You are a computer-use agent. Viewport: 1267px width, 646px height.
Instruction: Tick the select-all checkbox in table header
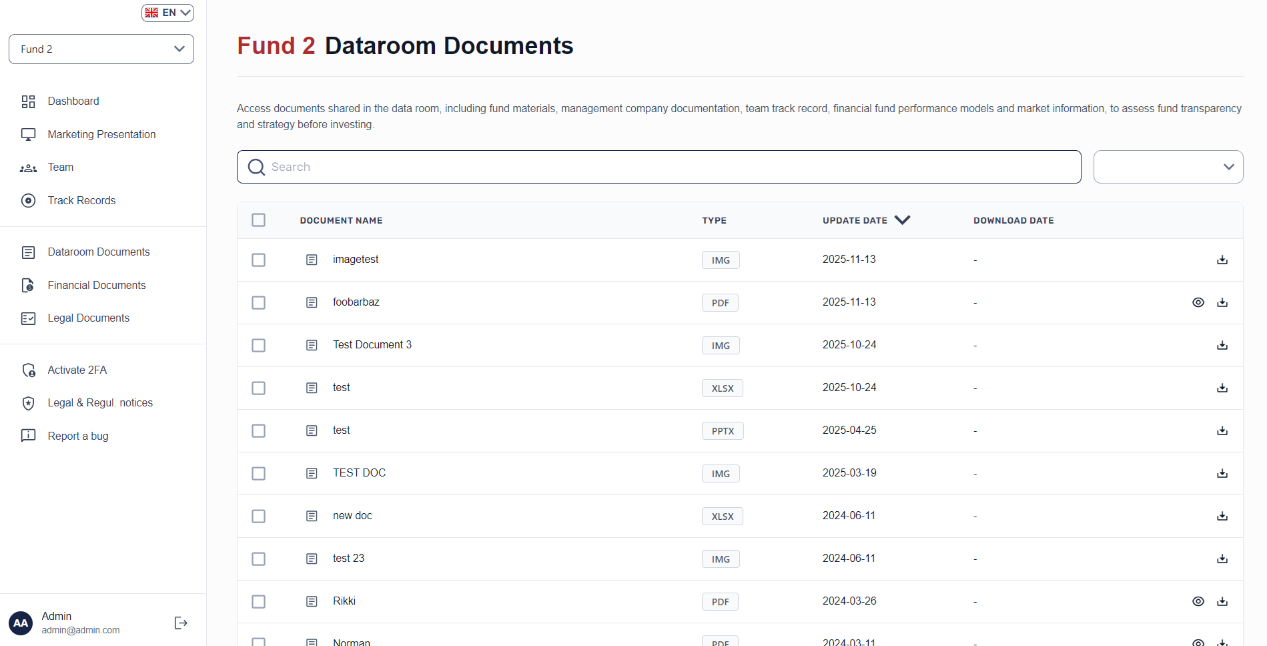click(x=258, y=220)
